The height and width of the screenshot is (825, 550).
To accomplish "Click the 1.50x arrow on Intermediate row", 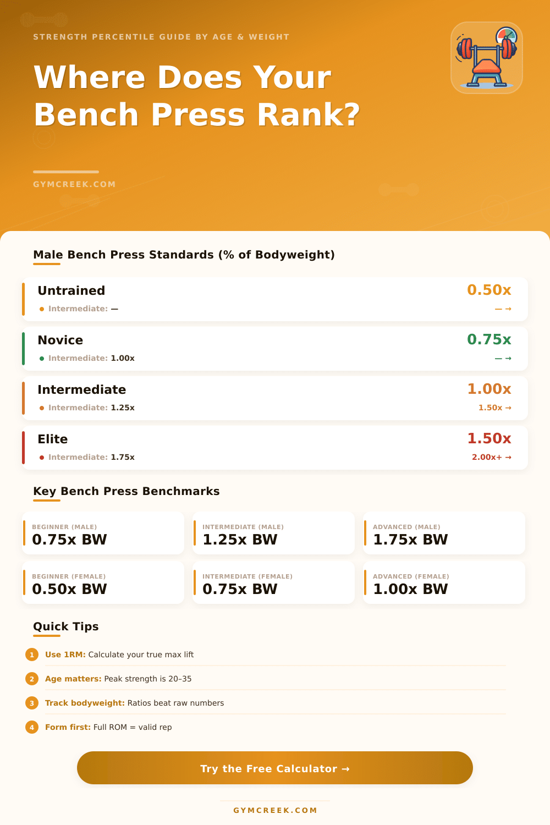I will point(494,408).
